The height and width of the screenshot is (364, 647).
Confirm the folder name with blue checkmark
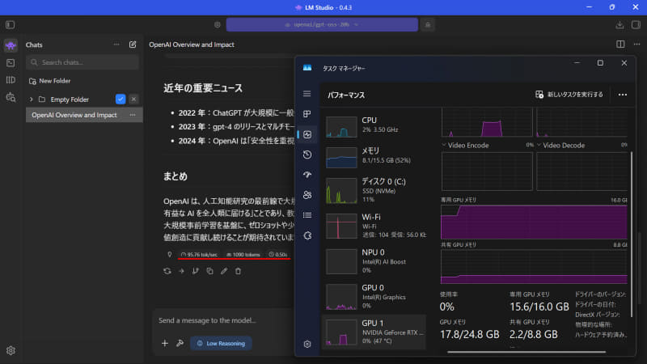121,99
